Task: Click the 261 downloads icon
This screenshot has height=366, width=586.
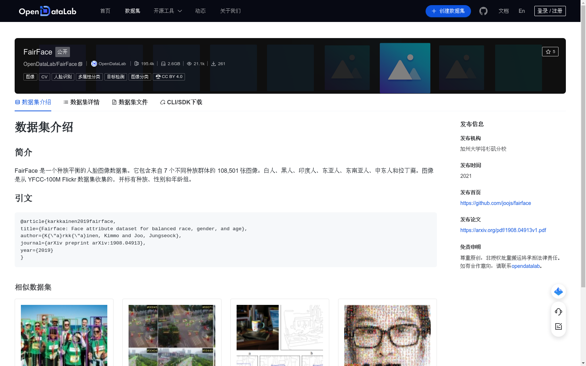Action: click(x=214, y=64)
